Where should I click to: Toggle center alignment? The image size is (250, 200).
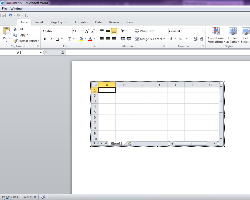pos(107,39)
